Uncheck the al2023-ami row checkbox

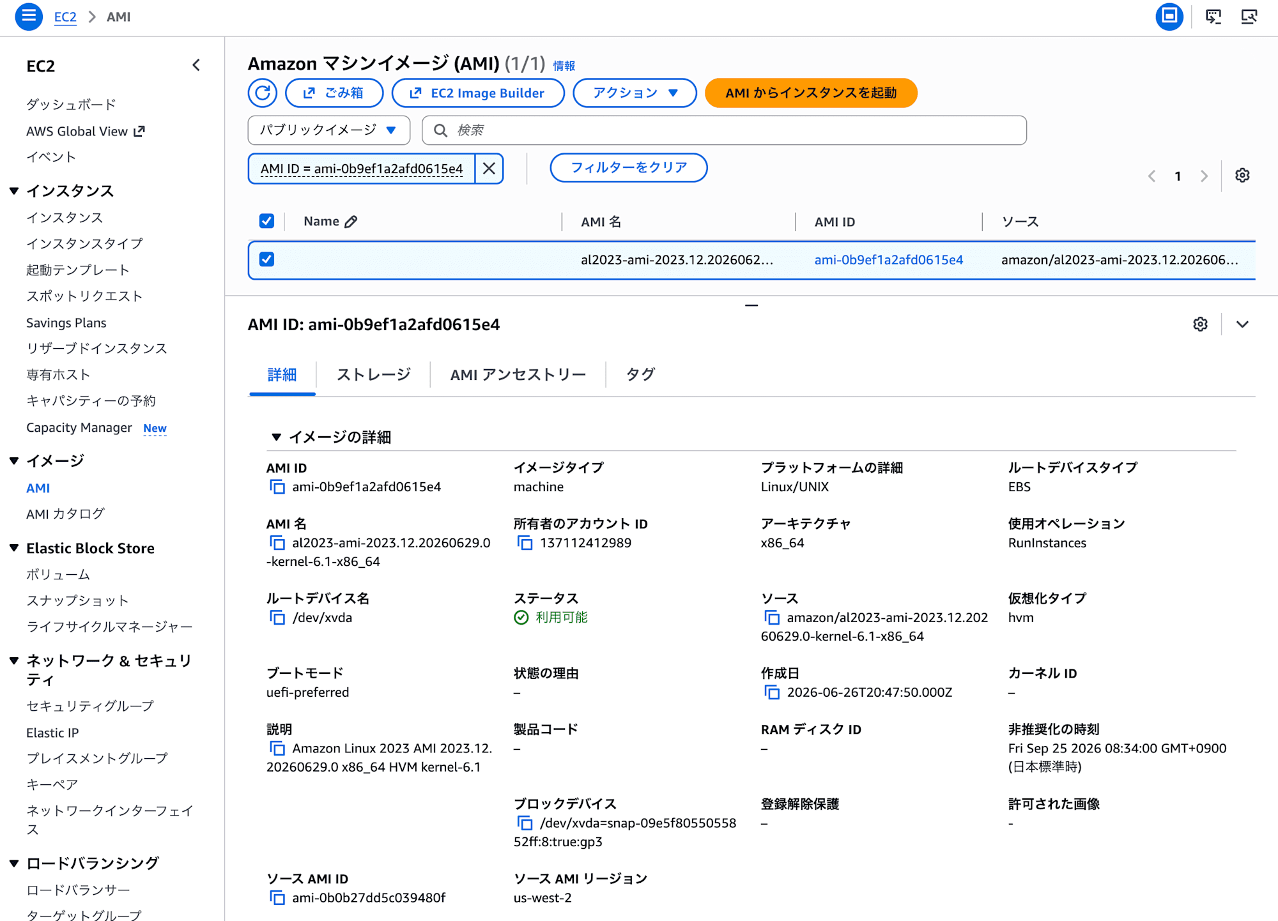pyautogui.click(x=266, y=259)
